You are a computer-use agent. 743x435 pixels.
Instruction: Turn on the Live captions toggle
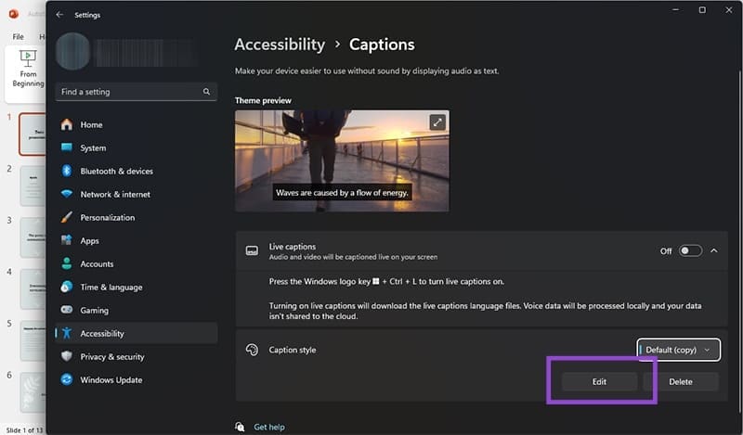point(690,250)
